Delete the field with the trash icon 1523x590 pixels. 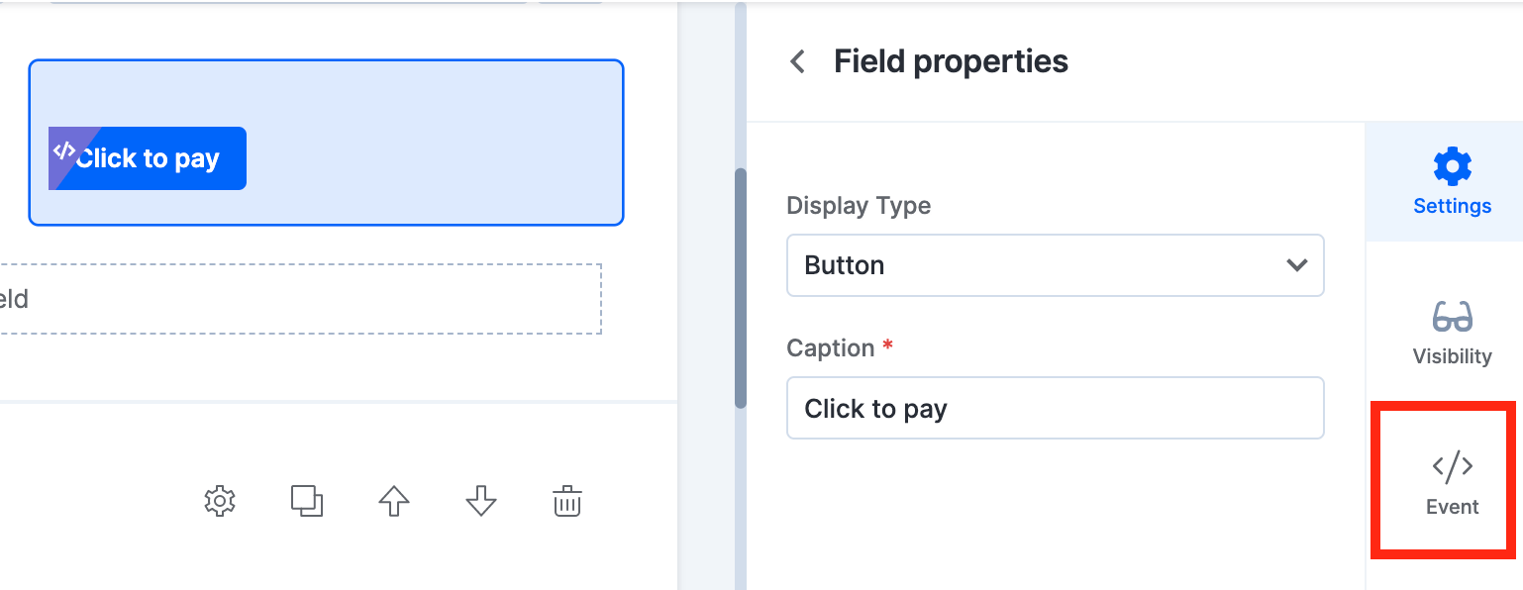coord(567,501)
